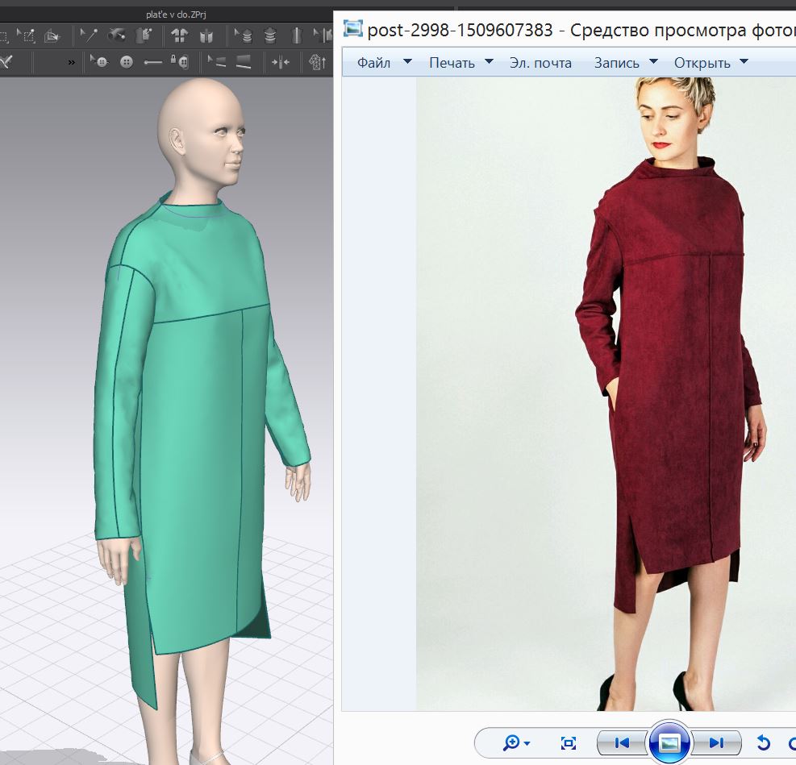Rotate the photo counterclockwise
The width and height of the screenshot is (796, 765).
763,742
